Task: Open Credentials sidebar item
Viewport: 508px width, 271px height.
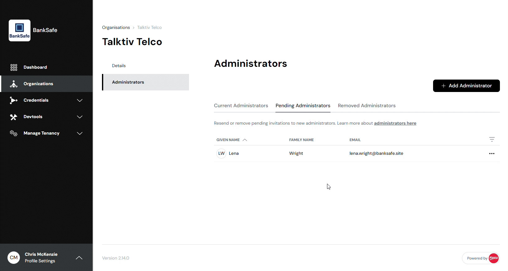Action: click(x=46, y=100)
